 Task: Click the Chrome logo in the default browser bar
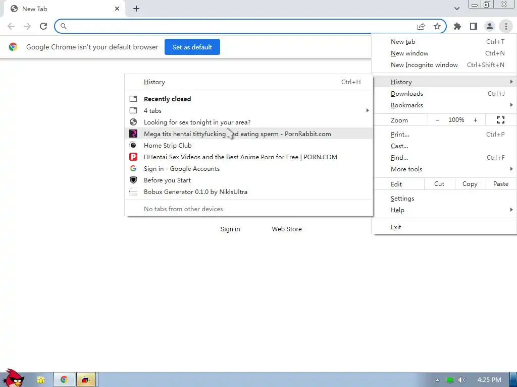[13, 47]
